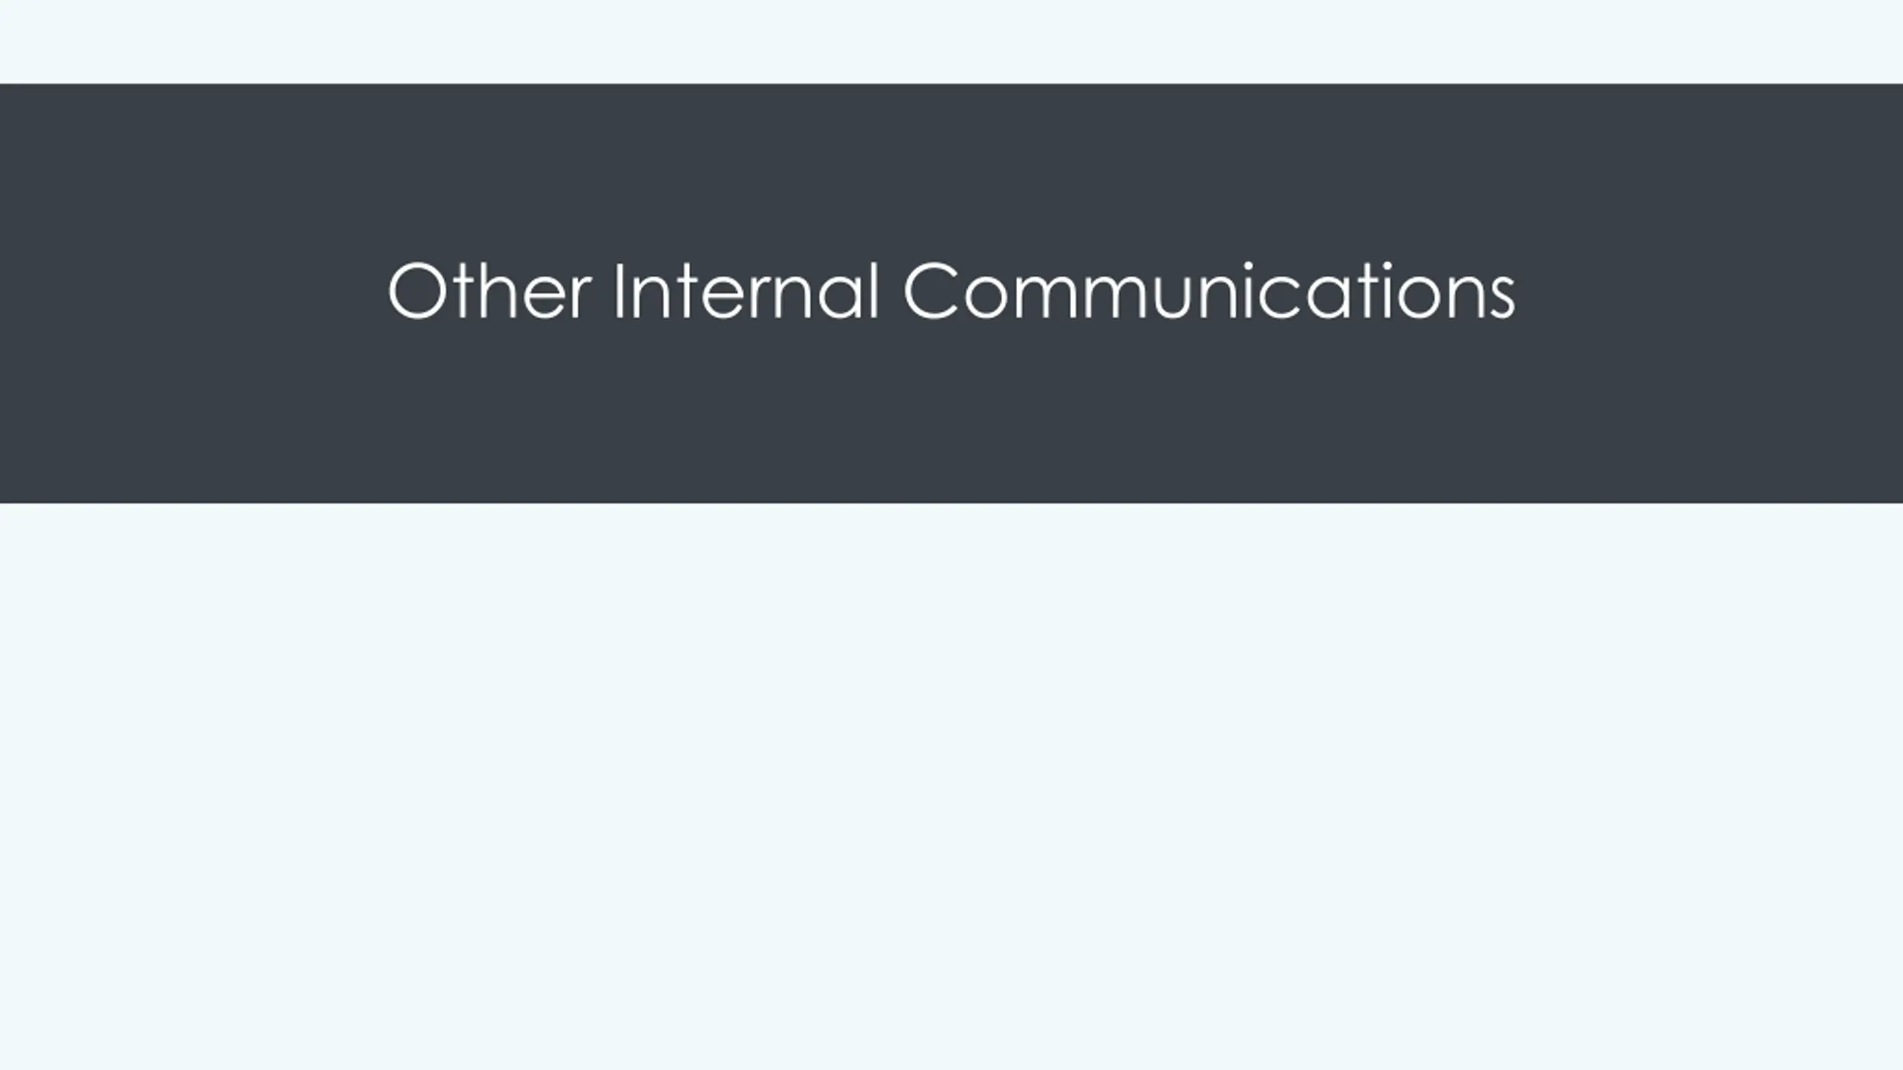Click the light strip above the dark banner
Viewport: 1903px width, 1070px height.
[x=951, y=42]
